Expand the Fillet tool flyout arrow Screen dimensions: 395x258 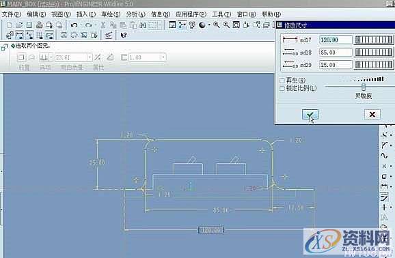[391, 135]
